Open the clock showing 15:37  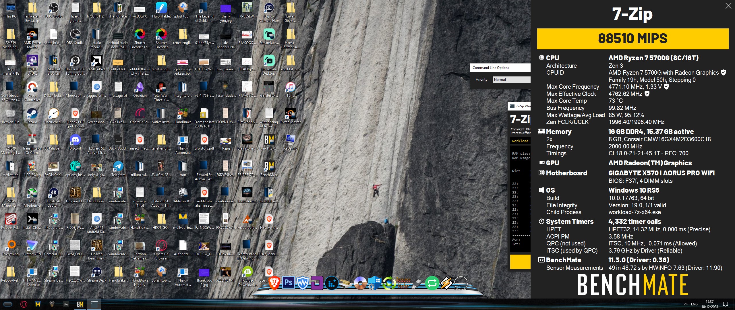click(709, 304)
